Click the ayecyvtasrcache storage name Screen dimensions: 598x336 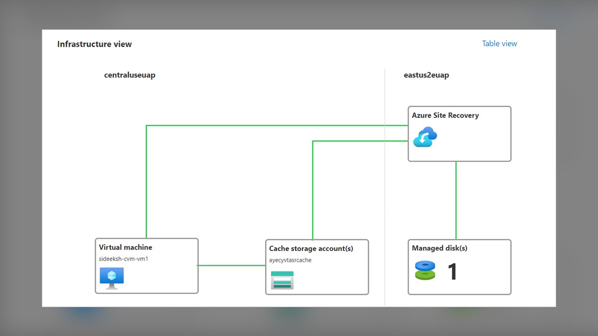291,260
